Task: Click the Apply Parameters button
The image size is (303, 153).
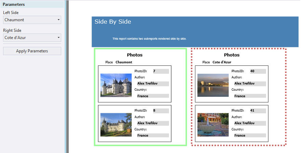Action: (x=32, y=51)
